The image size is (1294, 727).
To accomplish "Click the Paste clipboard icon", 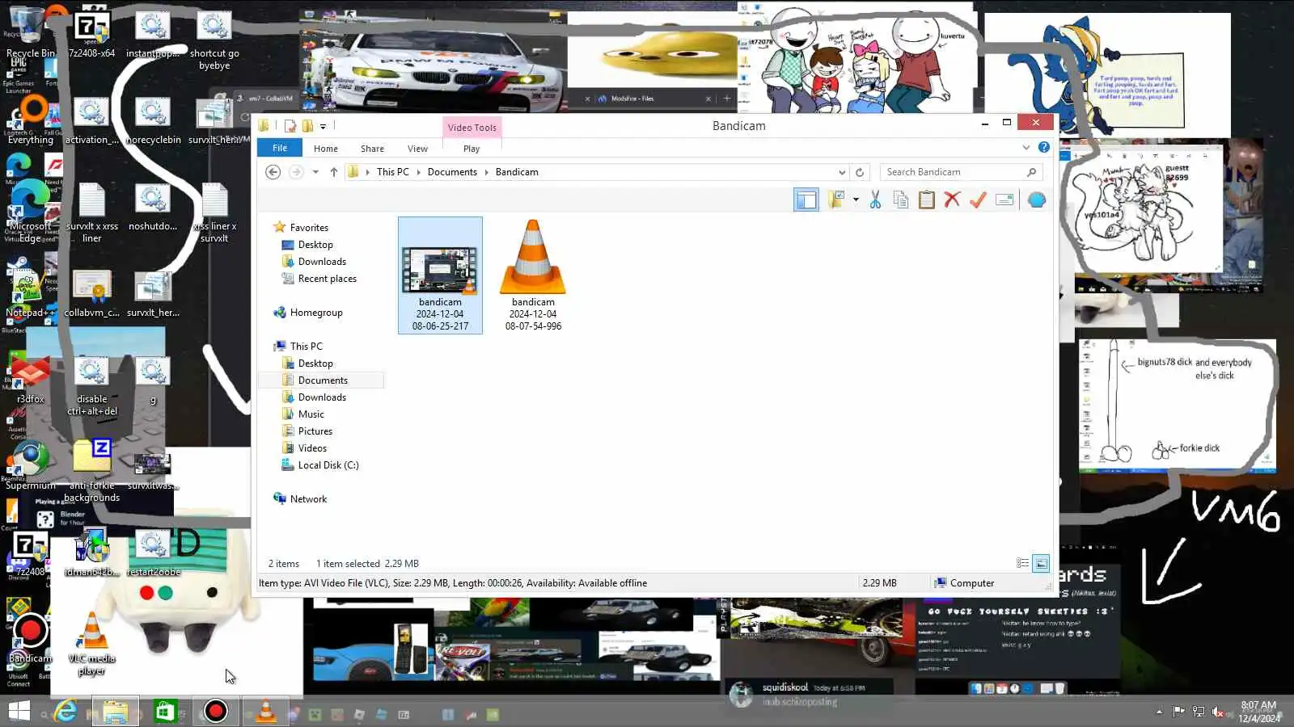I will click(x=927, y=200).
